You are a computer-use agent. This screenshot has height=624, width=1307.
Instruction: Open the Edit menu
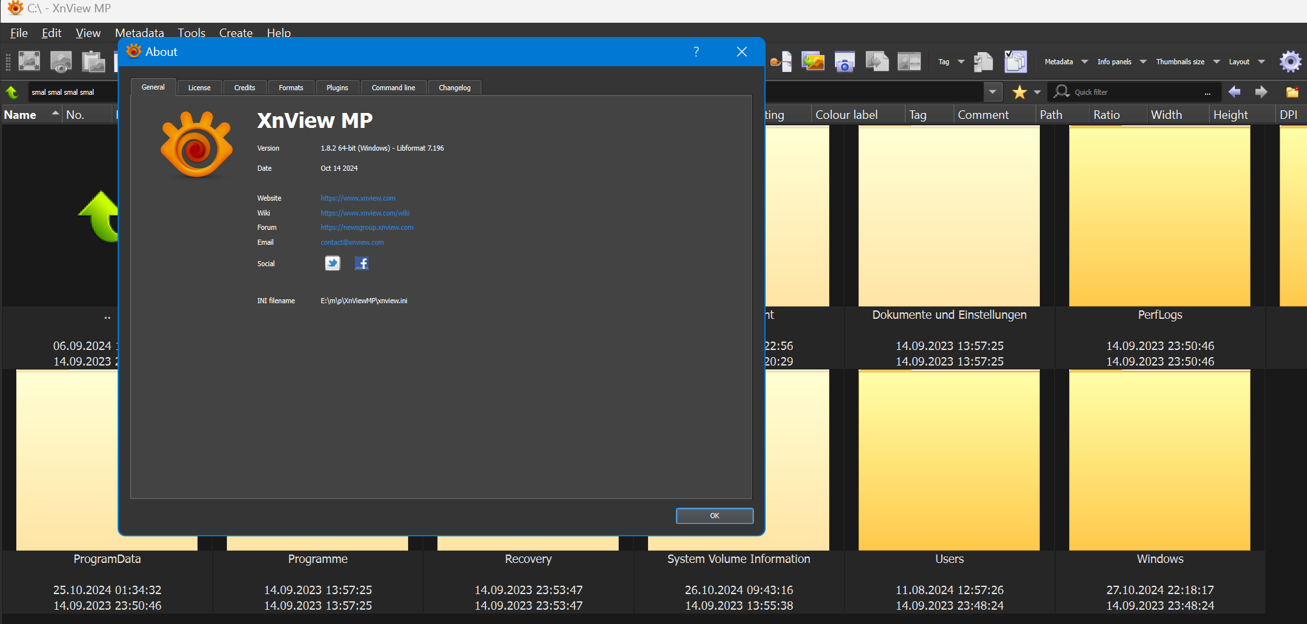pos(51,33)
